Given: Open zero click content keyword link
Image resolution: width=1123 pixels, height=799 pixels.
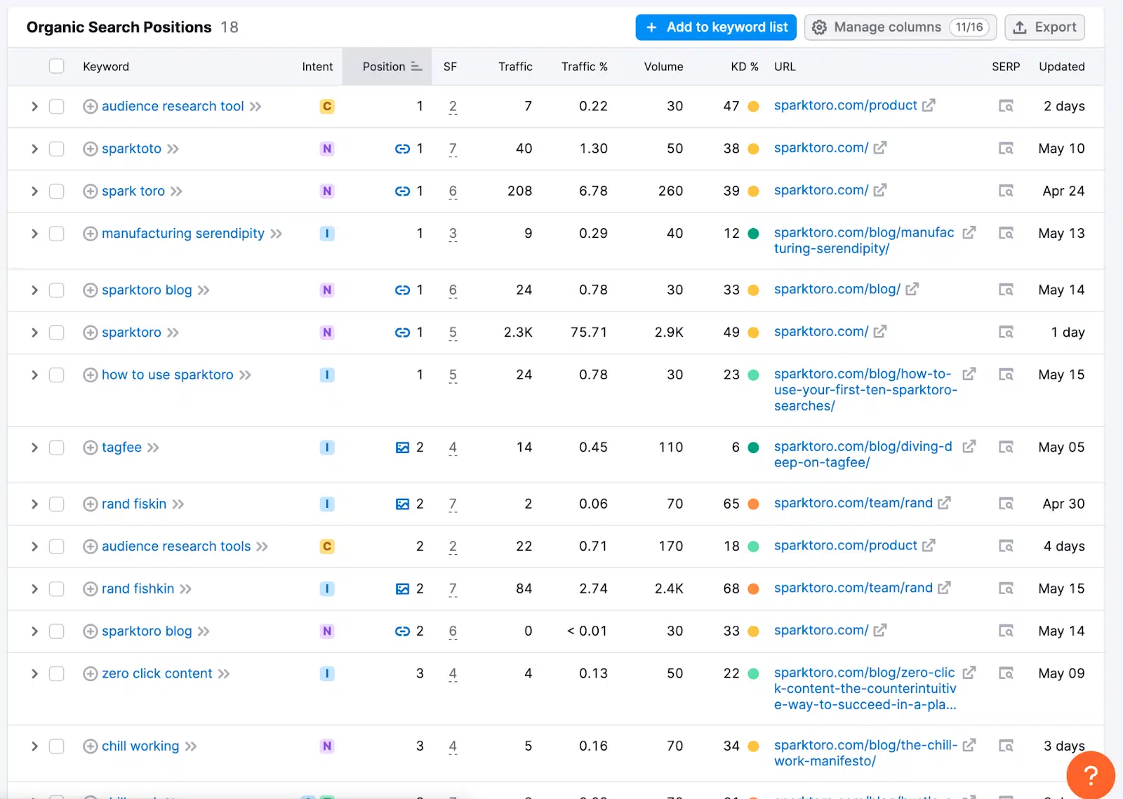Looking at the screenshot, I should click(x=157, y=673).
